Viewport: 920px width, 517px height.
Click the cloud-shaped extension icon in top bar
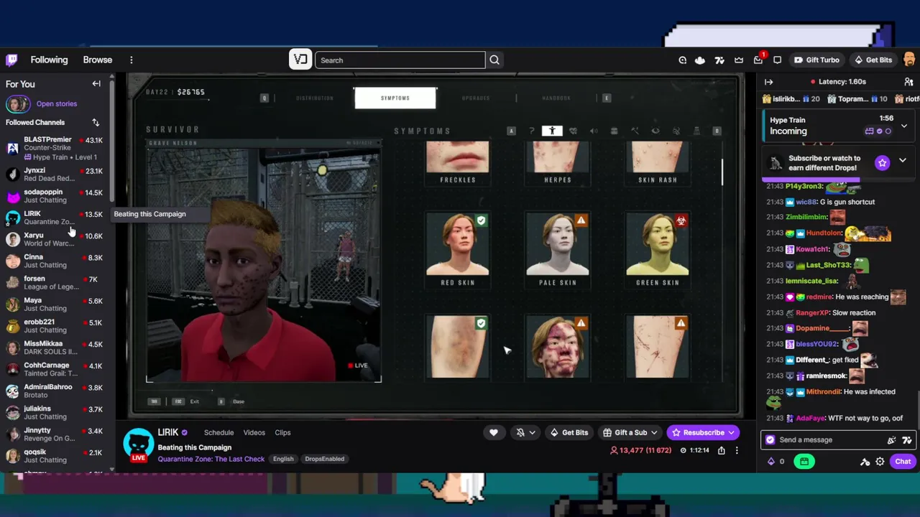click(x=700, y=60)
